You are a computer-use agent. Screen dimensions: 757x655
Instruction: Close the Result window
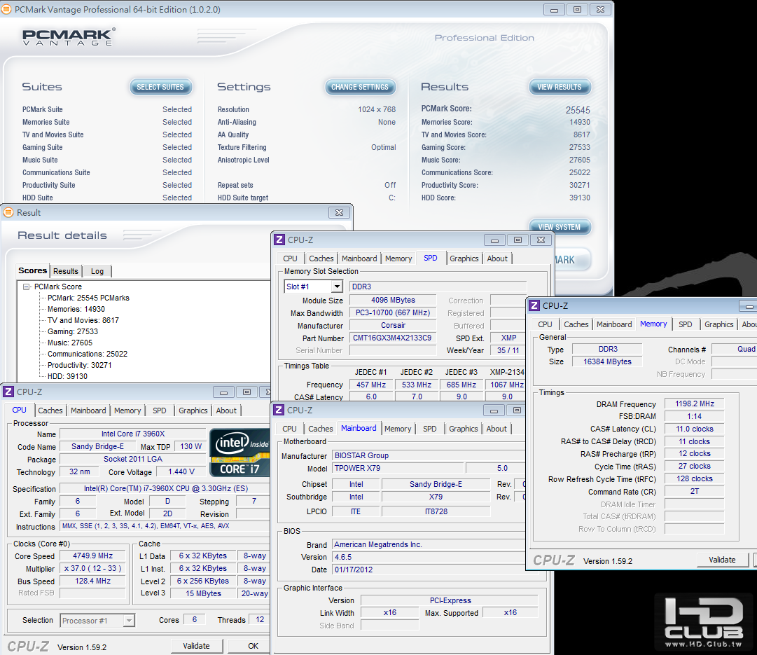tap(339, 212)
